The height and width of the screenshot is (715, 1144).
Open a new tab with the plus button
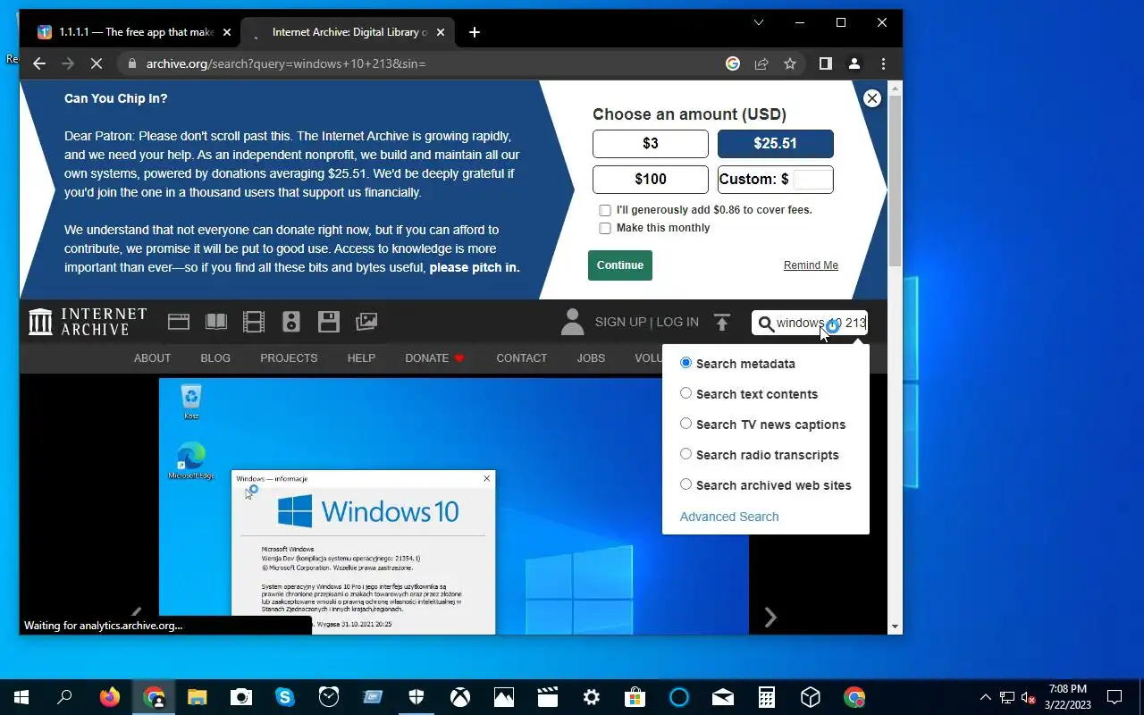475,32
